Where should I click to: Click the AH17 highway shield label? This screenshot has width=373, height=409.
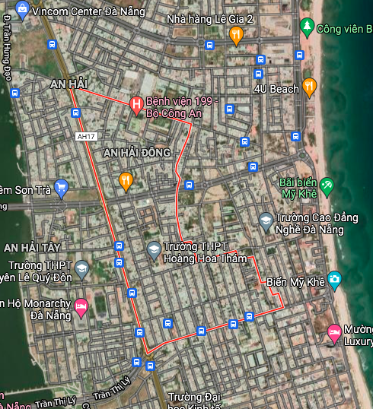click(86, 136)
